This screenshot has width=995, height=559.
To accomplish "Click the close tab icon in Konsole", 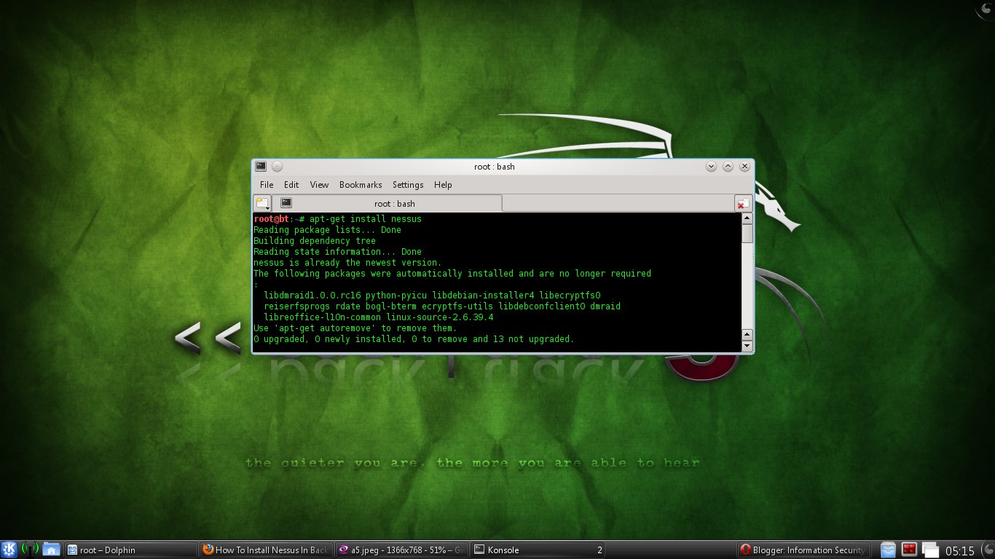I will (742, 204).
